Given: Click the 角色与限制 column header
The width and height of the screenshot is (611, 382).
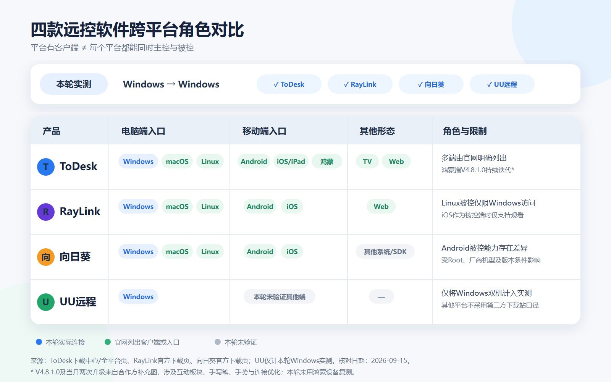Looking at the screenshot, I should 465,131.
